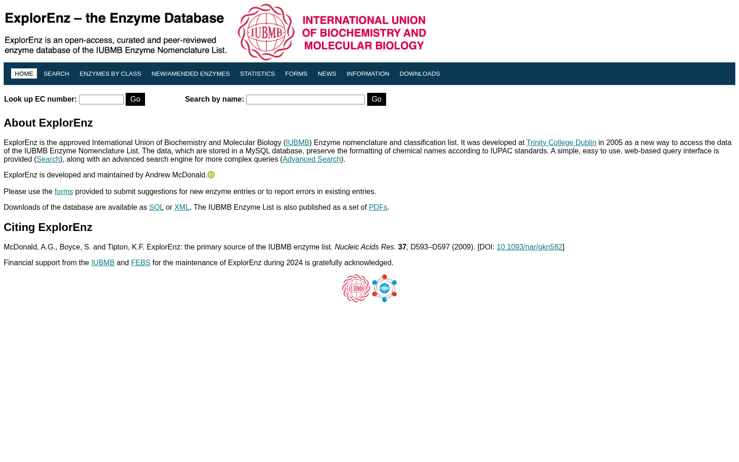
Task: Open the Advanced Search link
Action: [x=312, y=159]
